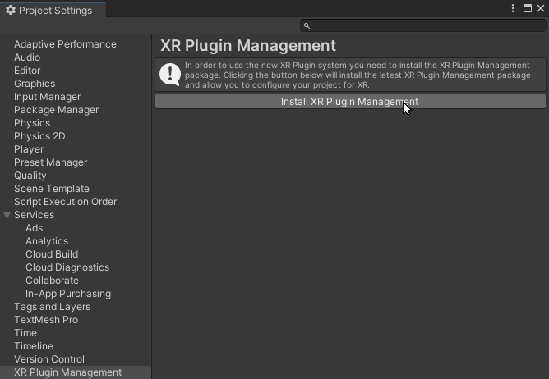Select In-App Purchasing under Services
The width and height of the screenshot is (549, 379).
coord(68,294)
